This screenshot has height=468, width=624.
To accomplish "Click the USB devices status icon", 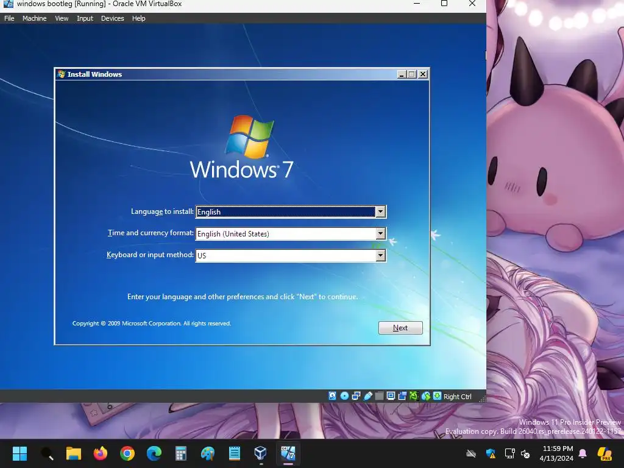I will [368, 396].
